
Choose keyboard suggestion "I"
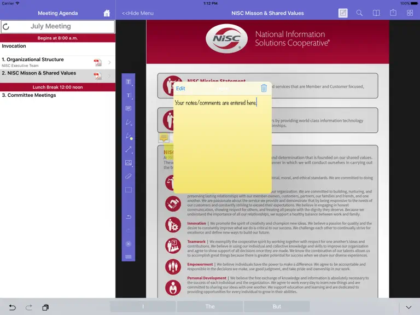click(143, 306)
